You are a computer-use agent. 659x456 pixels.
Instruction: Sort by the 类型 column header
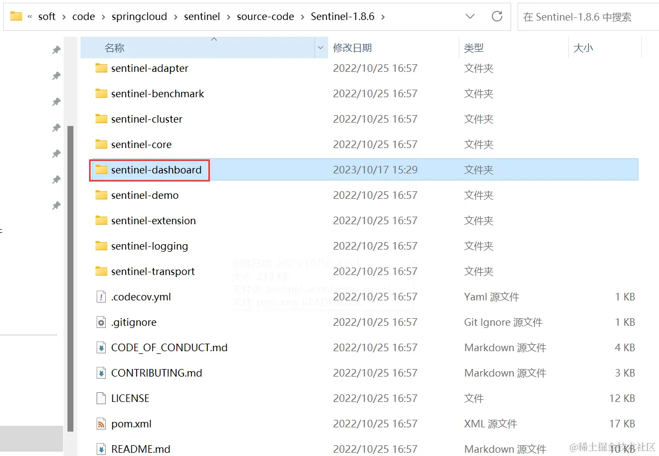(474, 48)
